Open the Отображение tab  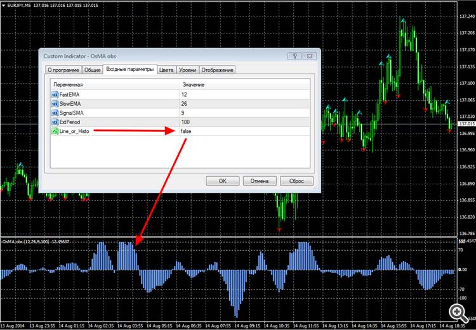pos(217,70)
